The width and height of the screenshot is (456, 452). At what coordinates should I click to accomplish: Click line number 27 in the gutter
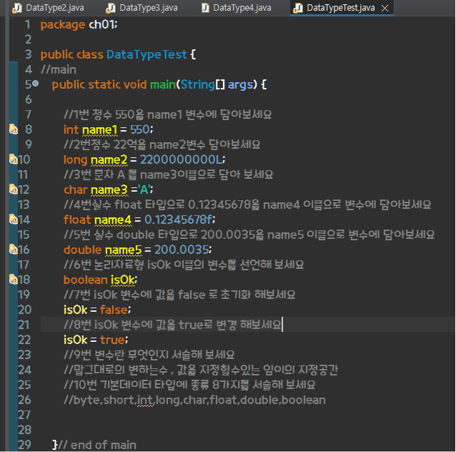click(24, 415)
